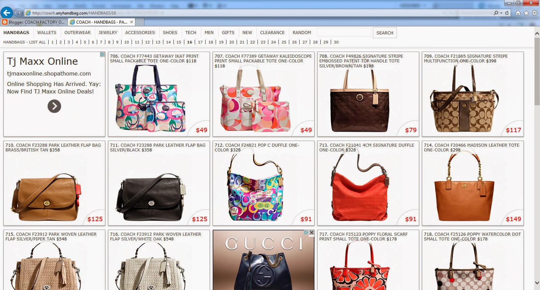The image size is (540, 290).
Task: Close the Gucci advertisement with X icon
Action: 312,232
